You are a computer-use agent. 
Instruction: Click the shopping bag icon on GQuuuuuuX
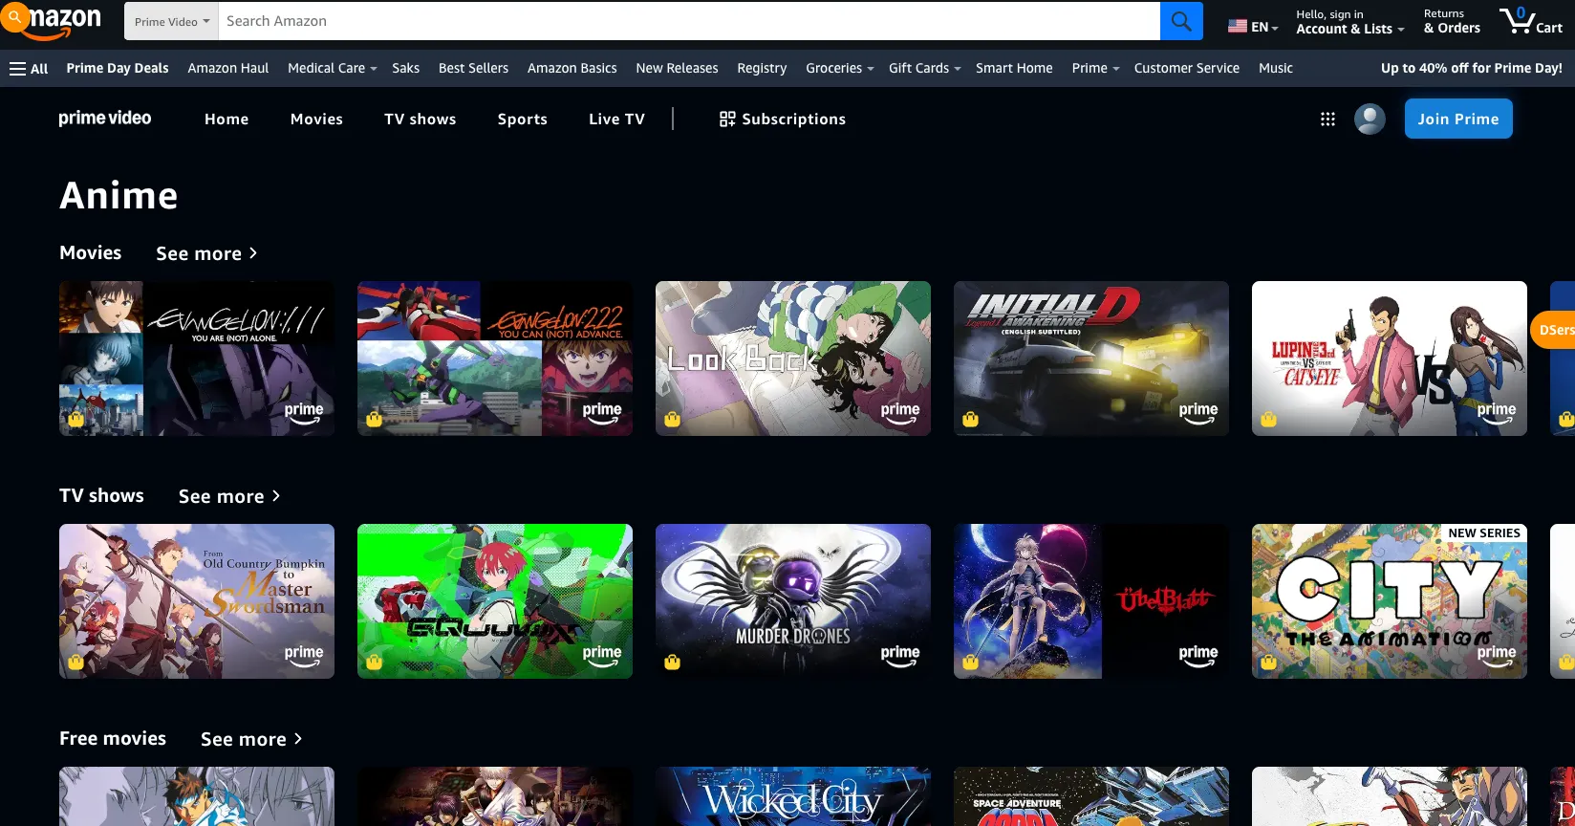(x=375, y=662)
